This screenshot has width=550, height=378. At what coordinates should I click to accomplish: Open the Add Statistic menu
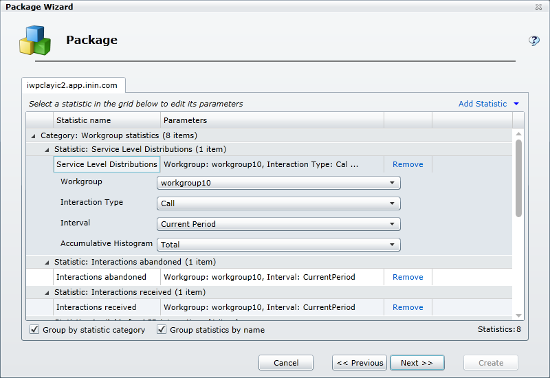489,104
